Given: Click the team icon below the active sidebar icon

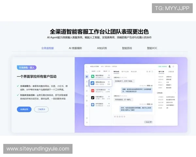Looking at the screenshot, I should tap(87, 81).
